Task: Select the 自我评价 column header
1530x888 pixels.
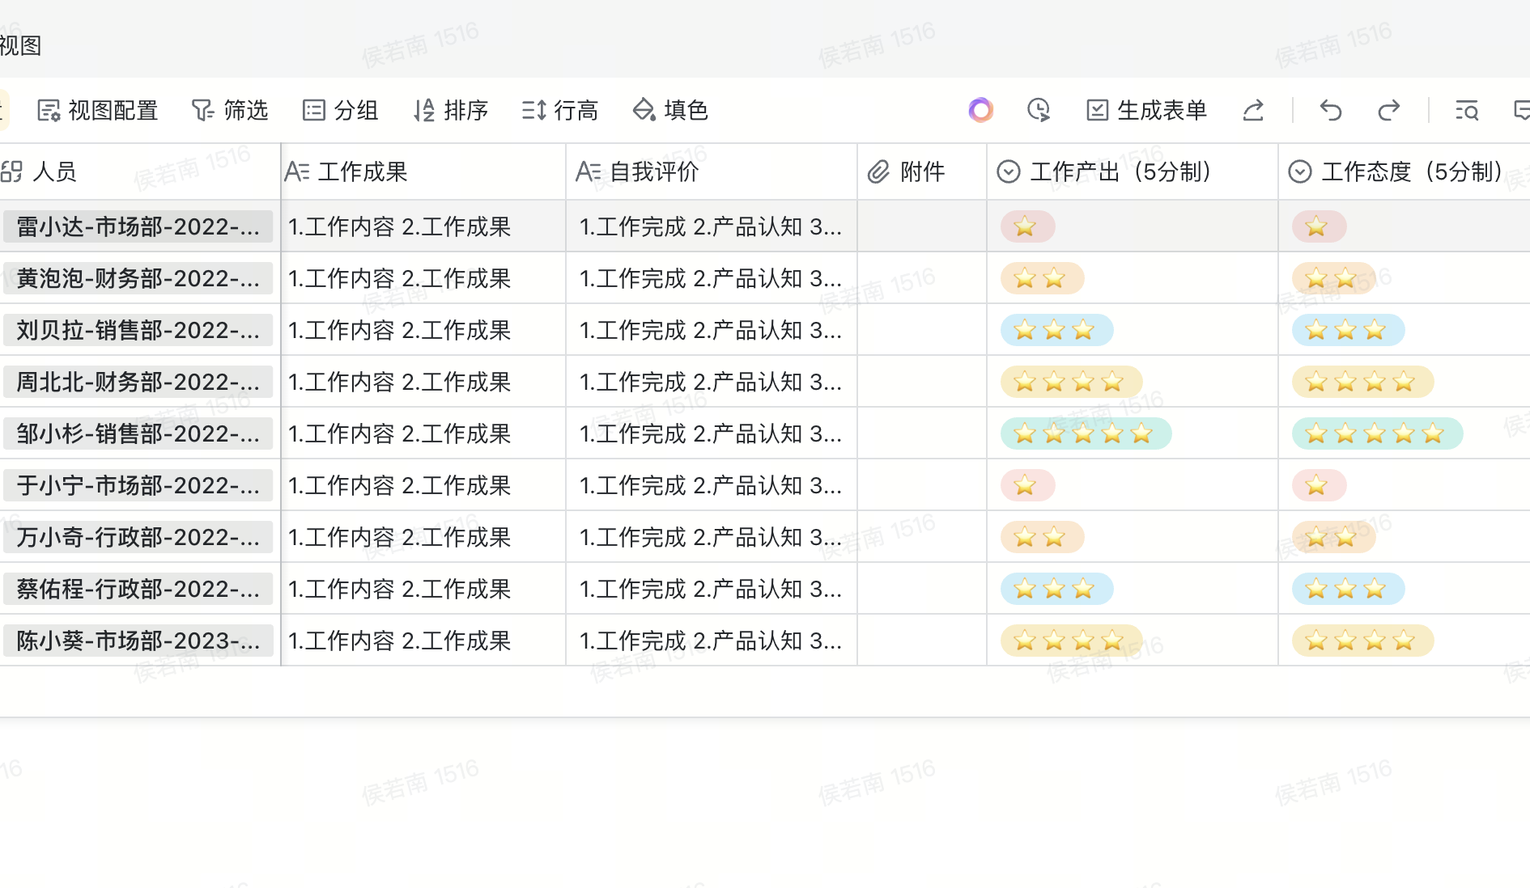Action: tap(654, 171)
